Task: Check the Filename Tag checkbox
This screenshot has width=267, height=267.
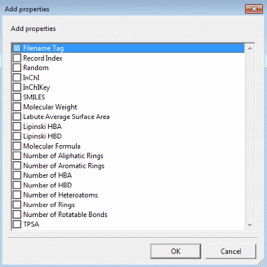Action: tap(17, 48)
